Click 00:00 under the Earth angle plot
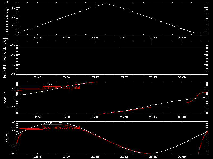 [182, 37]
